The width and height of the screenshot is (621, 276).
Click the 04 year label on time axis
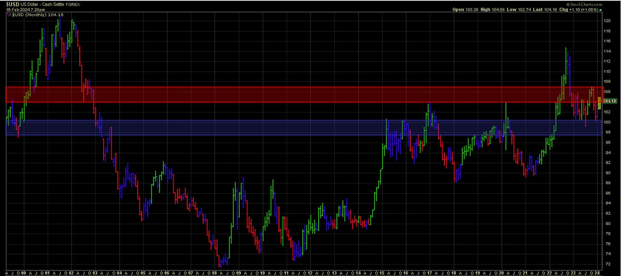119,272
